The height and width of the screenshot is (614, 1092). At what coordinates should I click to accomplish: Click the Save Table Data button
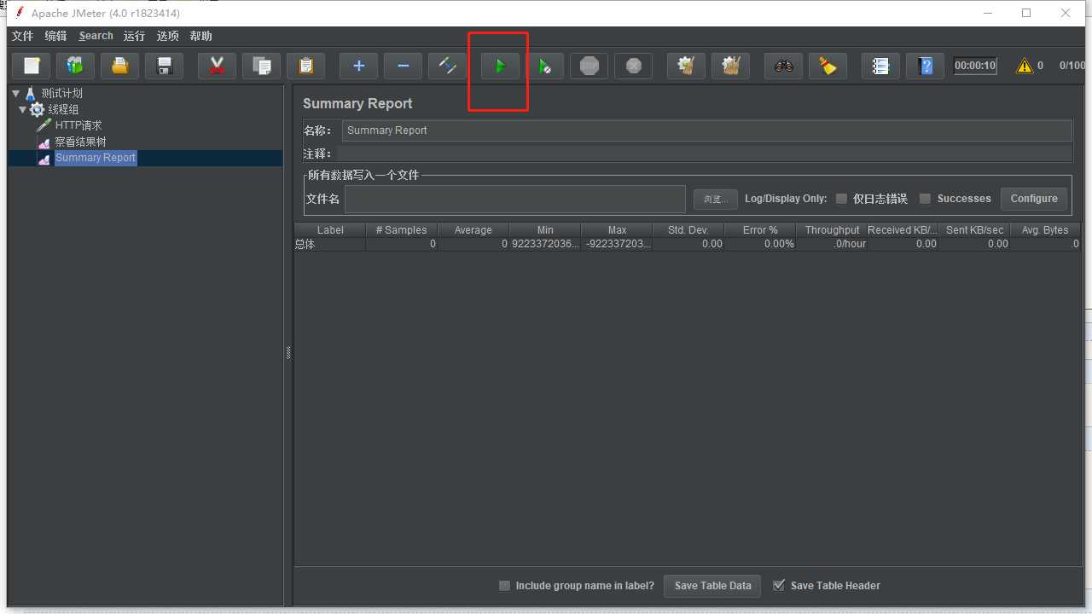click(712, 586)
